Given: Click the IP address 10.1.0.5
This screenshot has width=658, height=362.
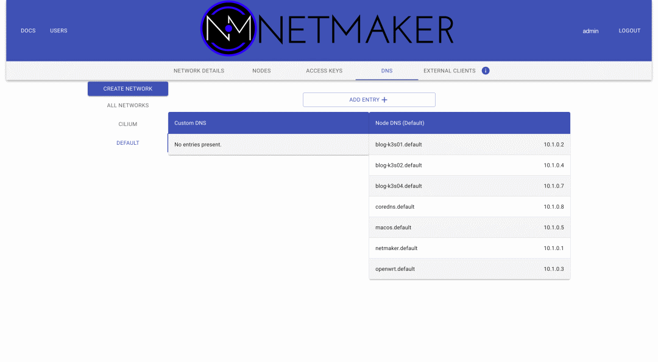Looking at the screenshot, I should coord(554,228).
